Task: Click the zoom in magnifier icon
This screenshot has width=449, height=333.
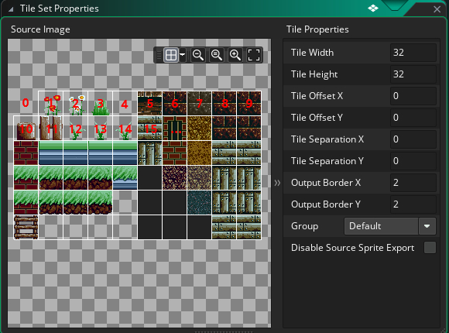Action: tap(235, 55)
